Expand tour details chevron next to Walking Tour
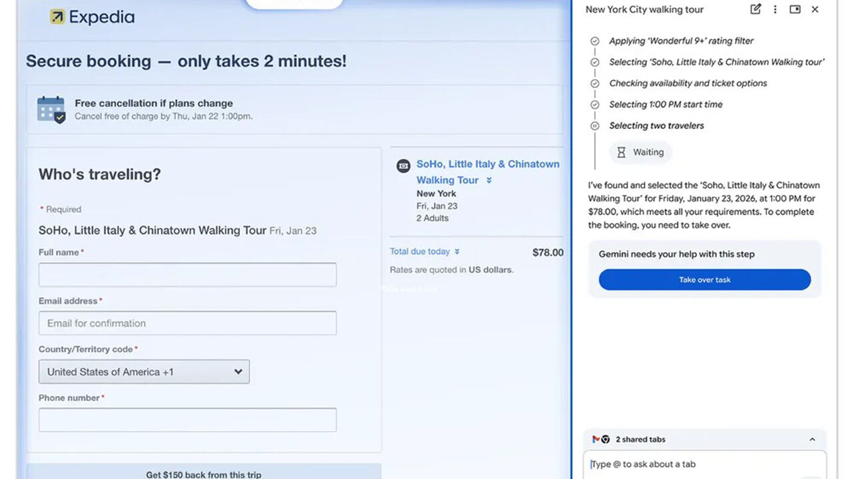This screenshot has width=853, height=479. pos(489,180)
